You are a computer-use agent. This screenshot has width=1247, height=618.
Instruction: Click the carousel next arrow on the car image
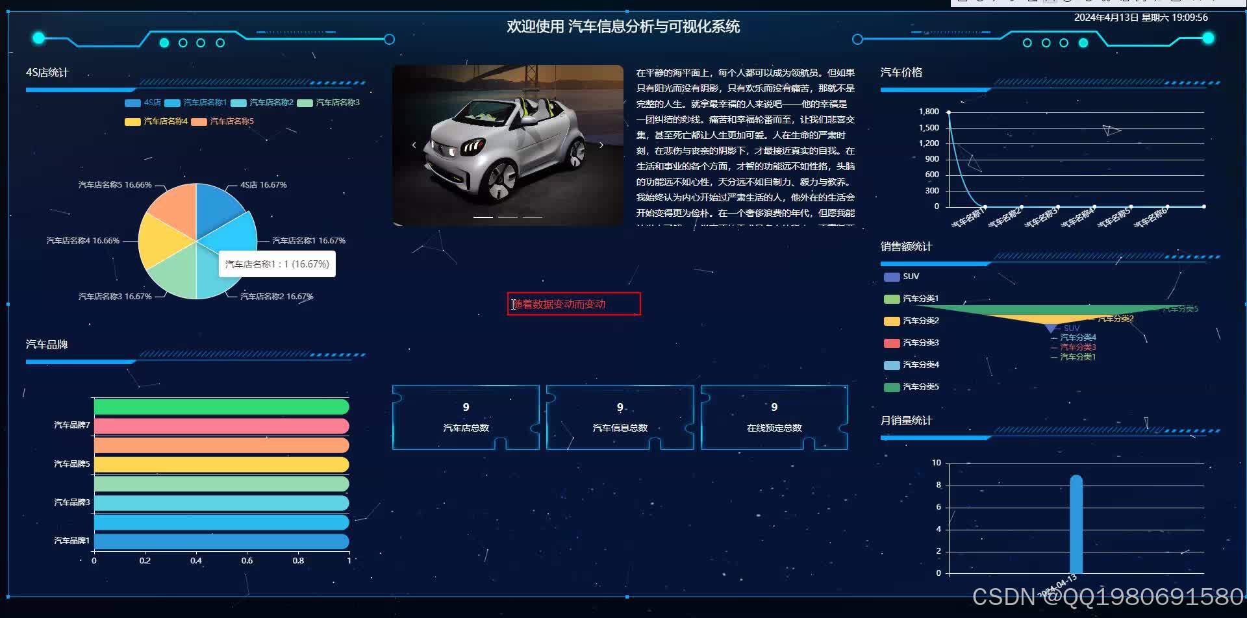point(601,144)
